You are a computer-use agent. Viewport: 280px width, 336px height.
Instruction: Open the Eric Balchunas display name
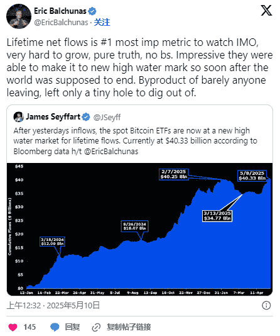[60, 11]
